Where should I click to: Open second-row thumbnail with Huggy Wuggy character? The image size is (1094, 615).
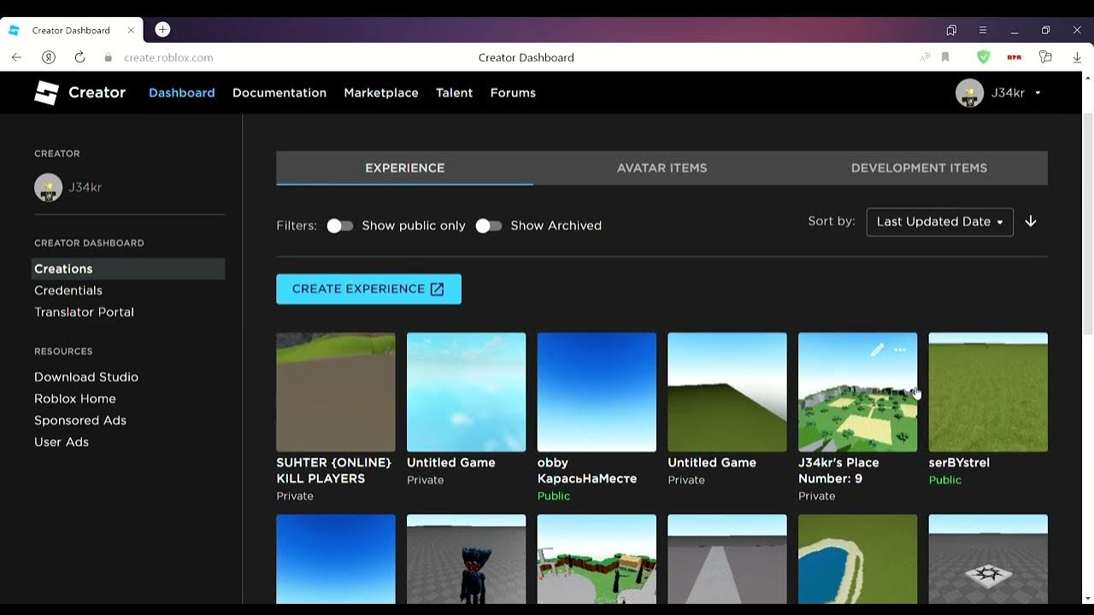(466, 559)
